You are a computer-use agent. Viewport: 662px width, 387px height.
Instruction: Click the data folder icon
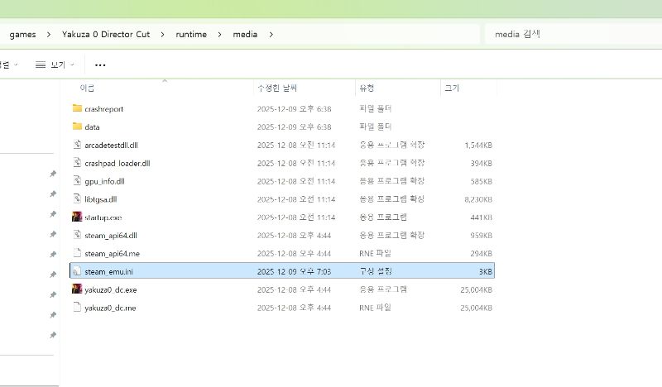pyautogui.click(x=77, y=127)
